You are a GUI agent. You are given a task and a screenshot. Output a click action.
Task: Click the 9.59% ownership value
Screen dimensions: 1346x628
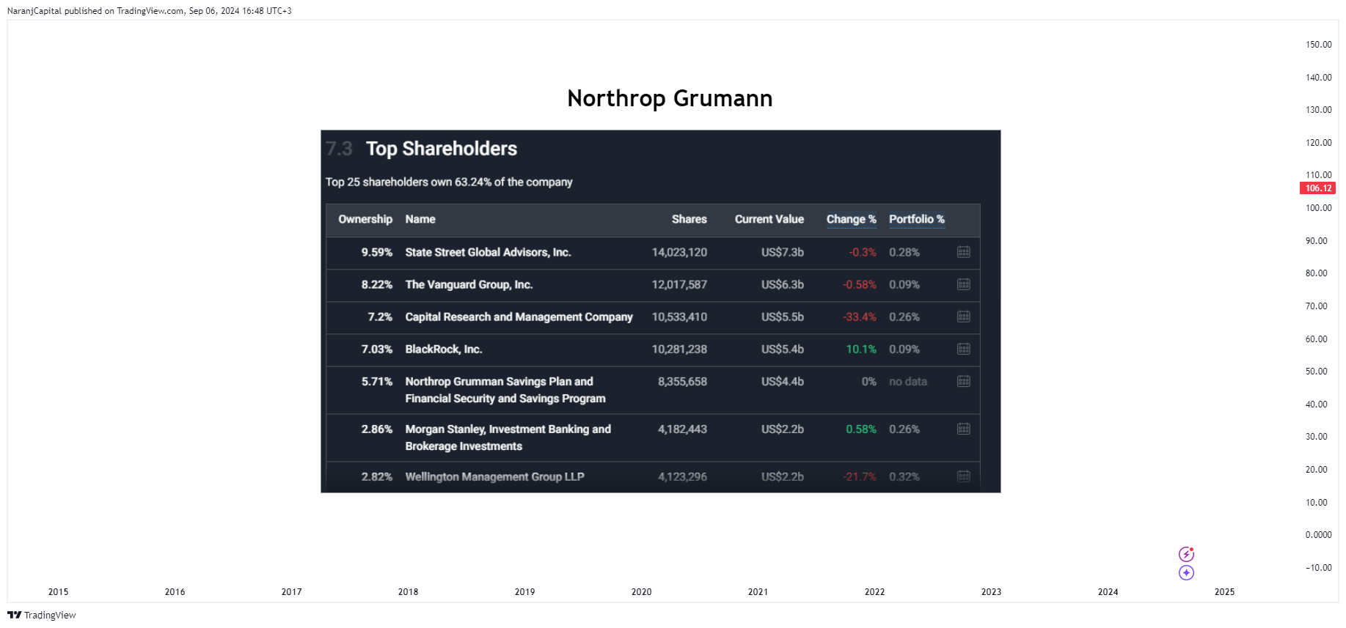376,252
